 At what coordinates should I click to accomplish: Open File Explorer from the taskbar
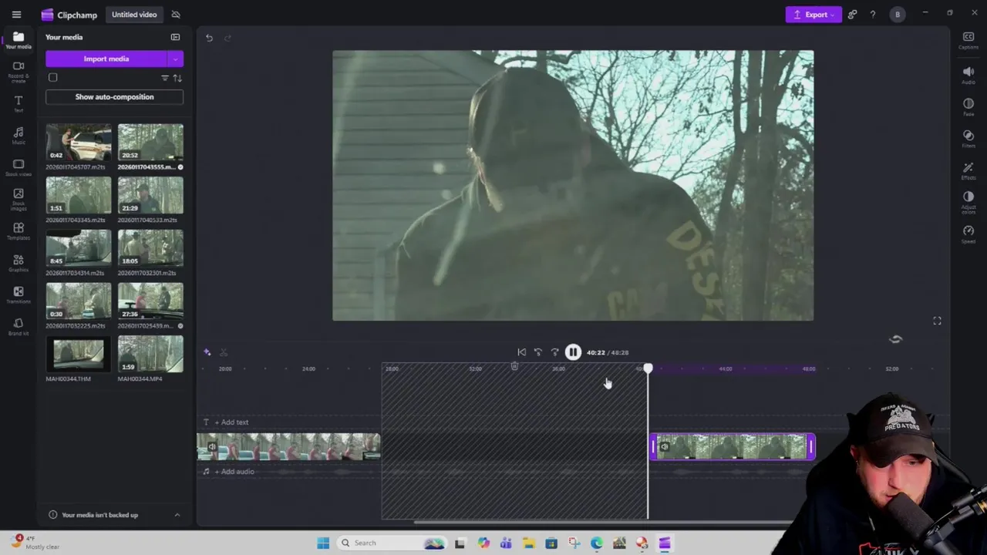coord(528,543)
